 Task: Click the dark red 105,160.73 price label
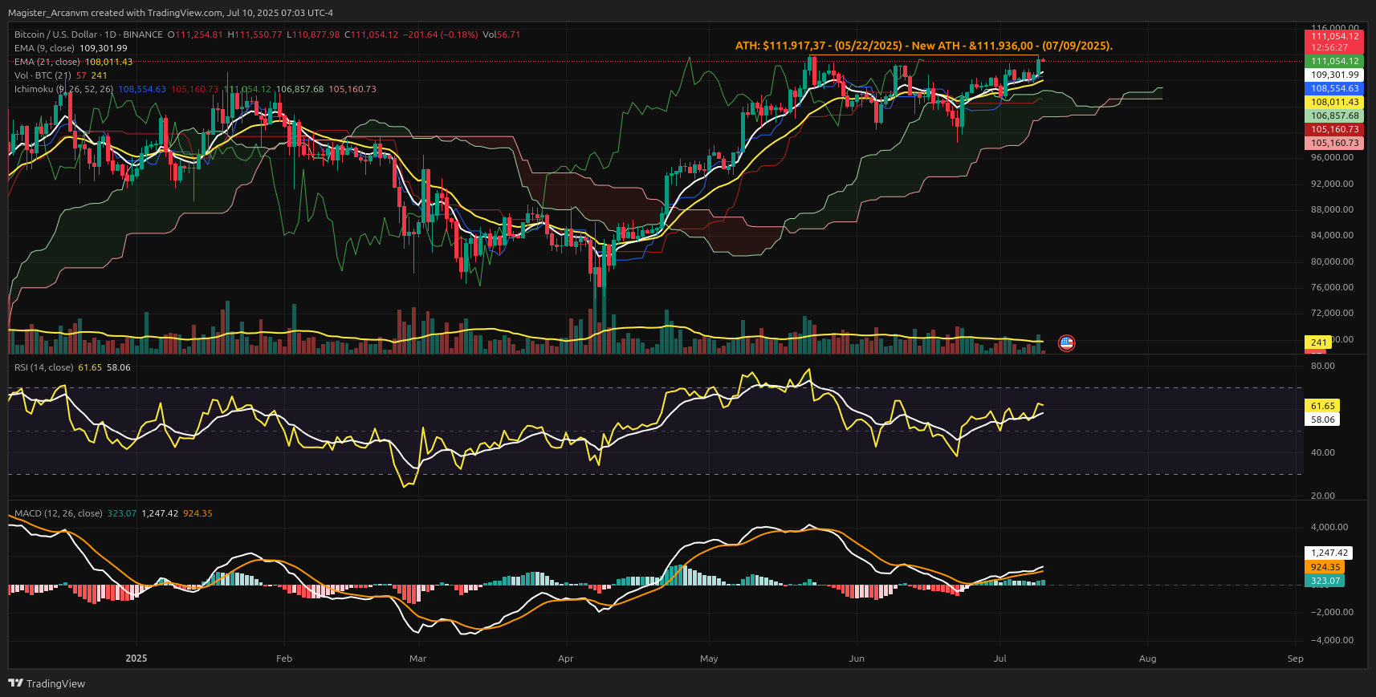click(1335, 129)
